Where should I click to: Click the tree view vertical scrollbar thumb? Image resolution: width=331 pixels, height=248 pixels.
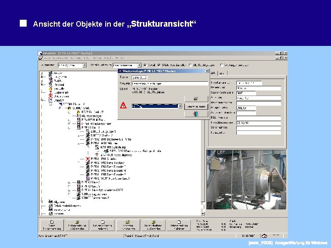pyautogui.click(x=203, y=161)
